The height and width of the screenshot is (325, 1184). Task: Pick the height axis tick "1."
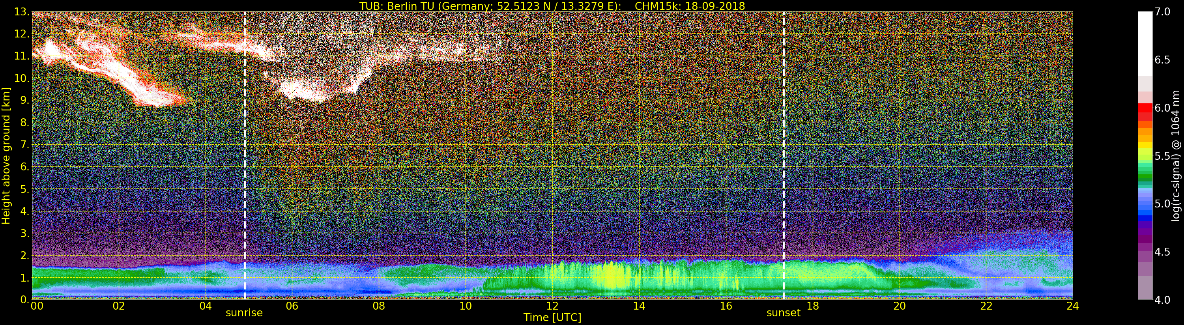(x=25, y=278)
